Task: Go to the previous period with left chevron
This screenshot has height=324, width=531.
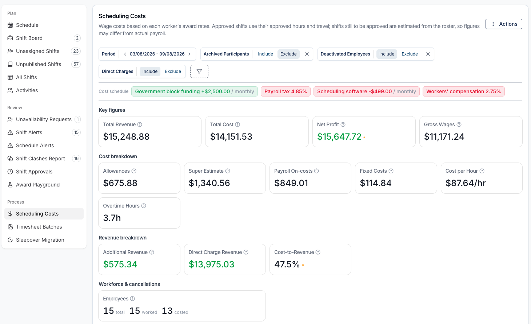Action: coord(125,54)
